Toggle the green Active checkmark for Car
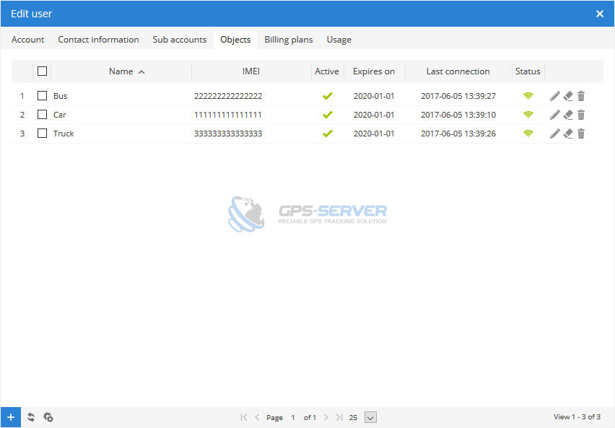This screenshot has height=428, width=615. pyautogui.click(x=327, y=115)
